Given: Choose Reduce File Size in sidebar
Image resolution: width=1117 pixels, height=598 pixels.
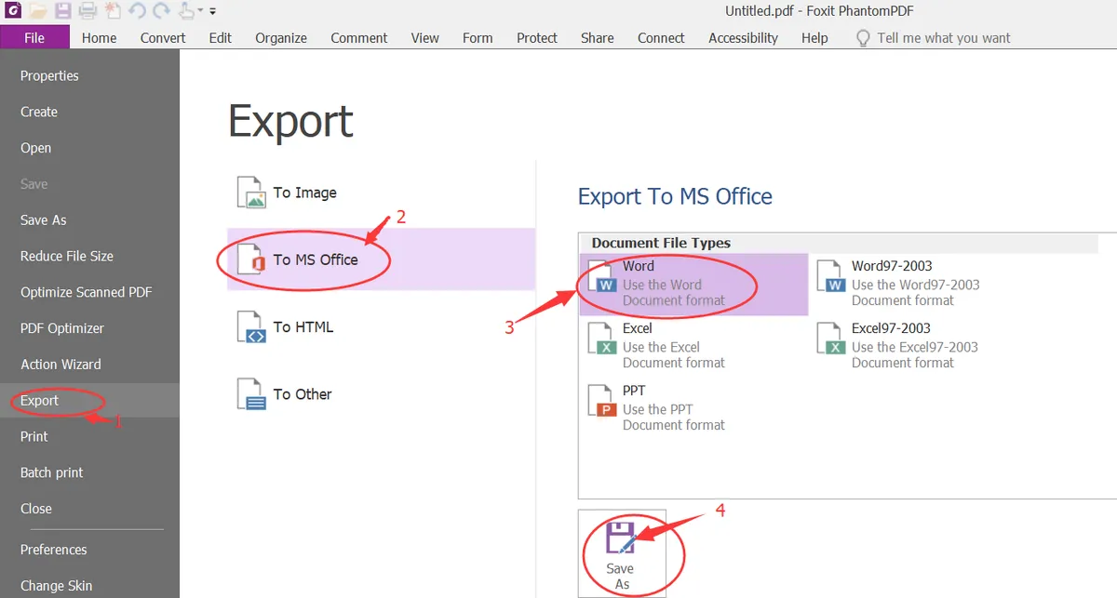Looking at the screenshot, I should [89, 256].
